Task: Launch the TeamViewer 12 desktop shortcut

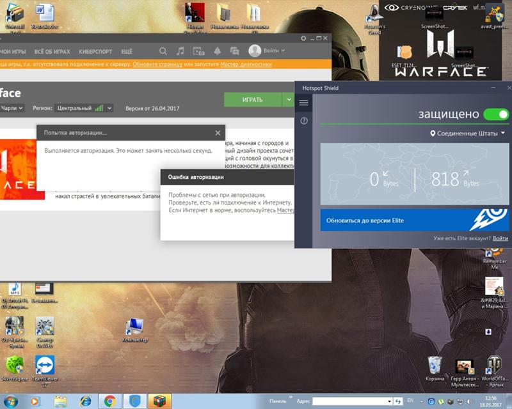Action: 45,370
